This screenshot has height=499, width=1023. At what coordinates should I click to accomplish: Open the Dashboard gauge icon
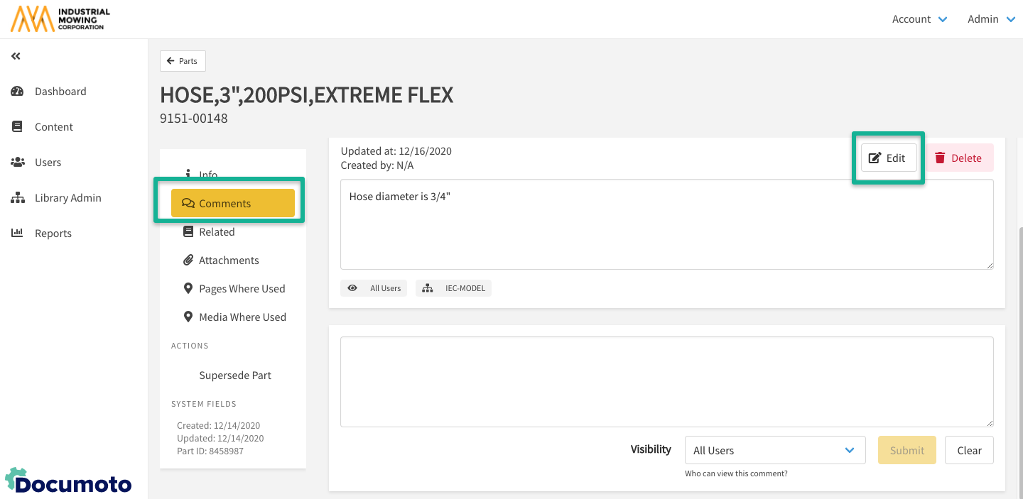point(18,92)
